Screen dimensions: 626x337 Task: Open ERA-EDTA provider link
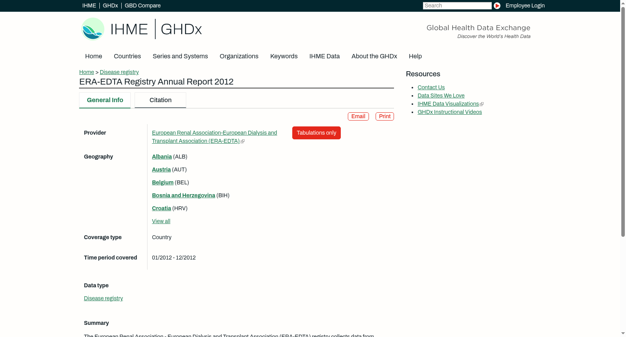[x=214, y=137]
